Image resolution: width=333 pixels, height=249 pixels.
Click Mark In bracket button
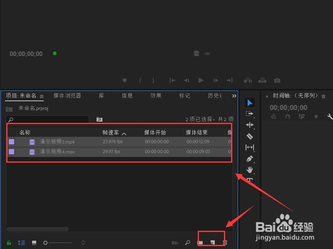(x=140, y=81)
